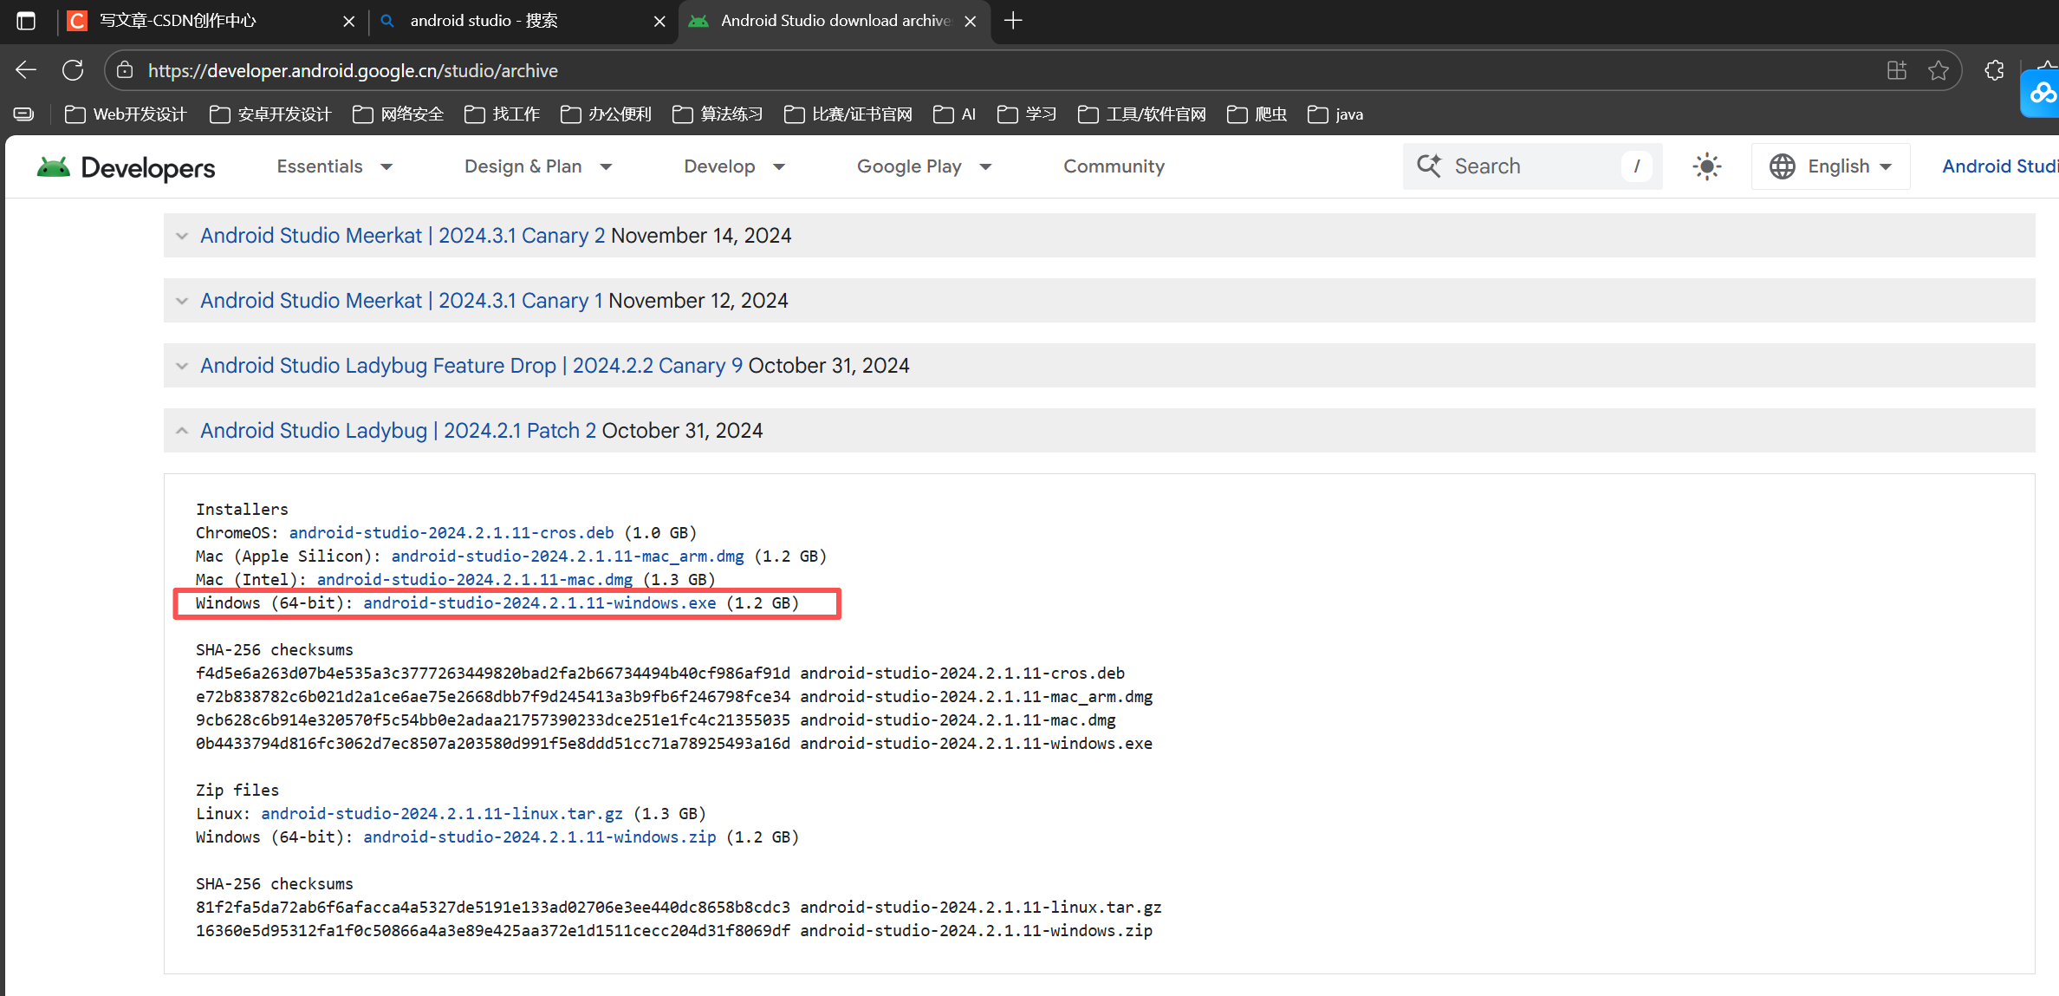This screenshot has height=996, width=2059.
Task: Open the 办公便利 bookmark folder
Action: pos(606,114)
